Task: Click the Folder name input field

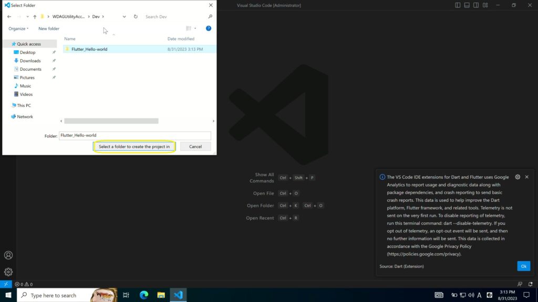Action: (135, 136)
